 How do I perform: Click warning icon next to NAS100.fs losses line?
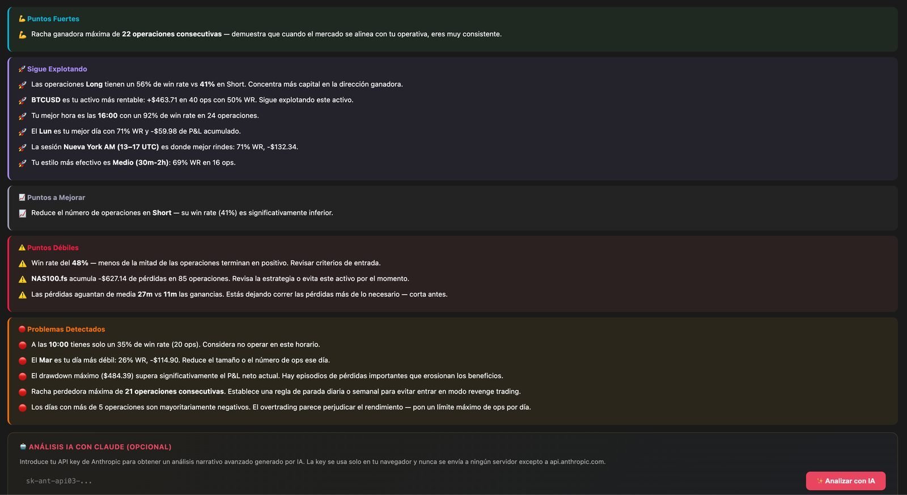pyautogui.click(x=23, y=279)
